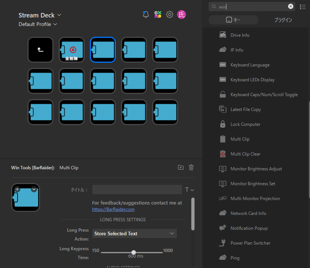Switch to the プラグイン tab
The image size is (310, 268).
click(283, 20)
